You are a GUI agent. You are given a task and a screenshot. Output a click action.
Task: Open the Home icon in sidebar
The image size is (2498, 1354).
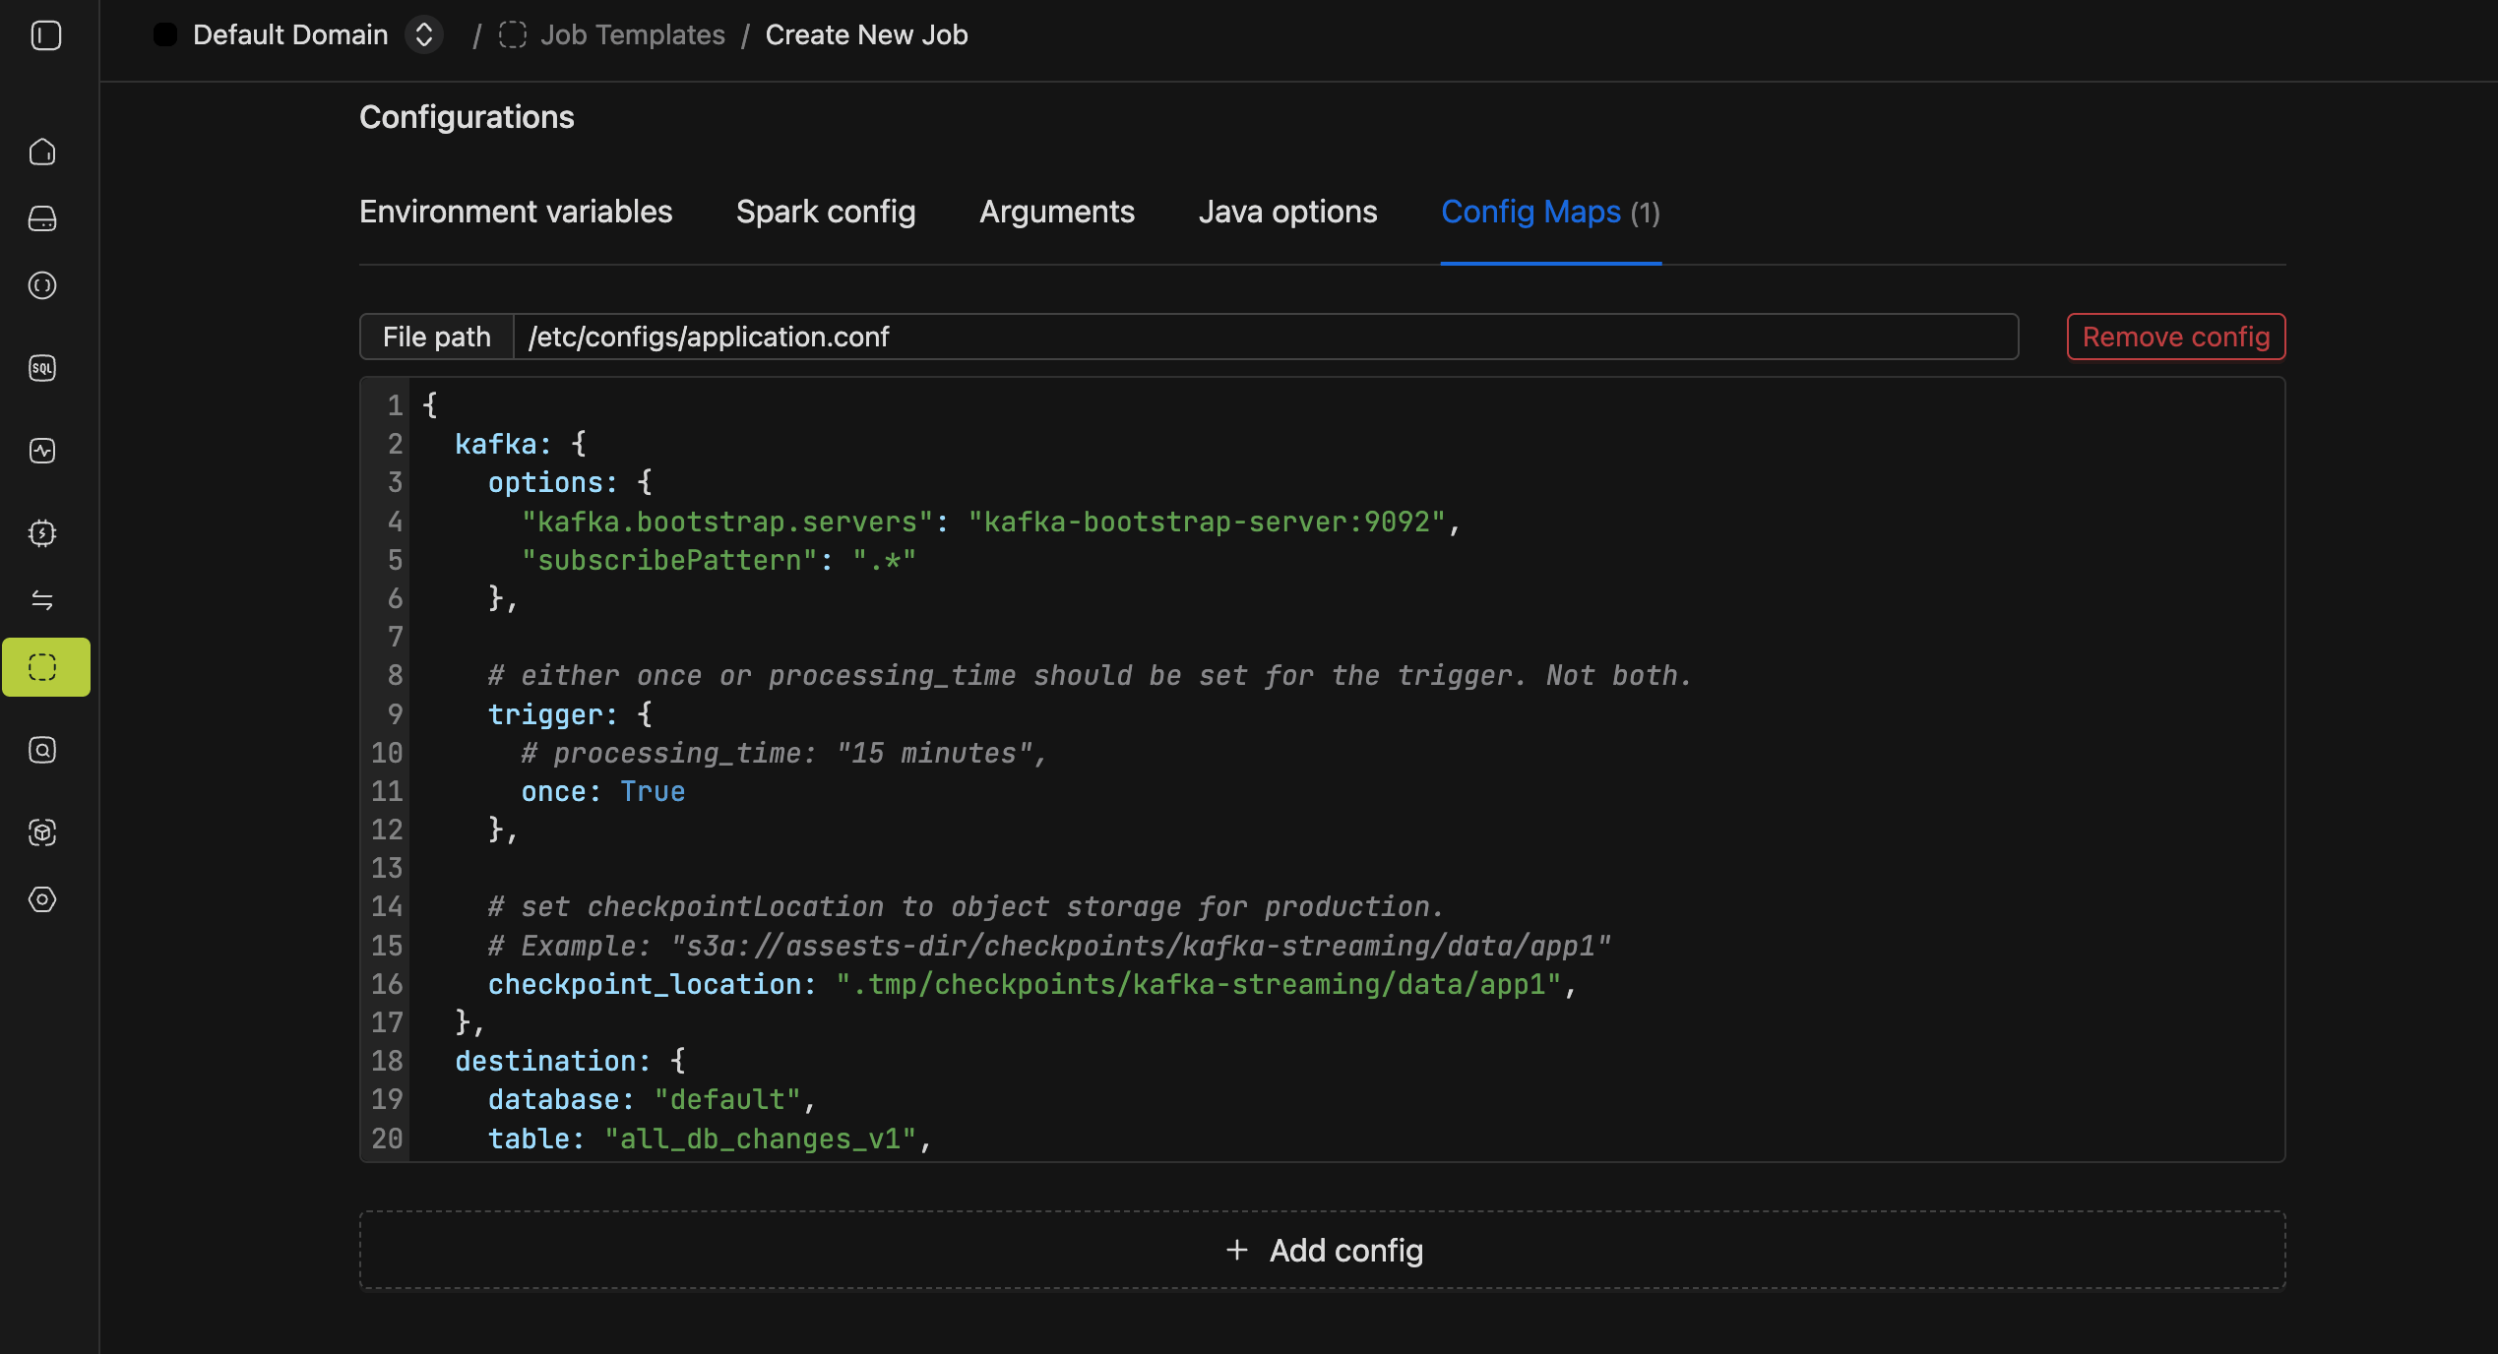(x=42, y=152)
